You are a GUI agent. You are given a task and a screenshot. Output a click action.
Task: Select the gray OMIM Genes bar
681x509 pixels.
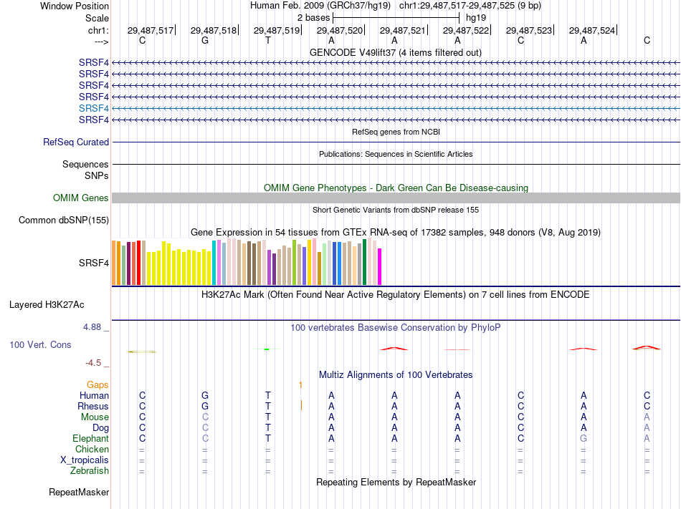[396, 198]
